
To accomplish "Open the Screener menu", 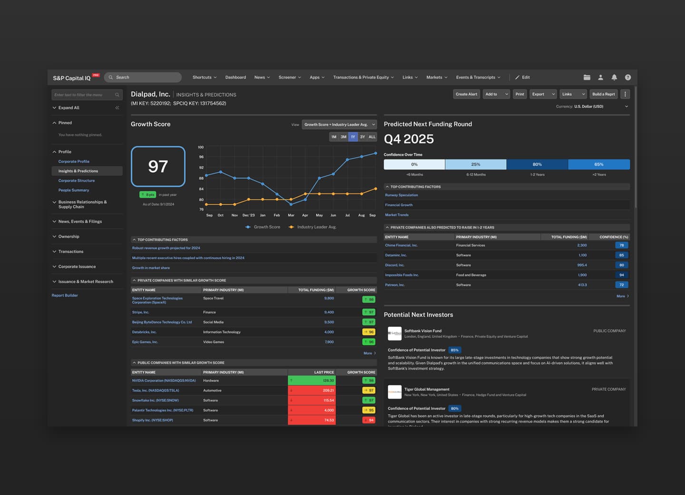I will coord(289,77).
